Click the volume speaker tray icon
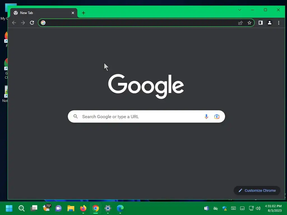 tap(258, 208)
